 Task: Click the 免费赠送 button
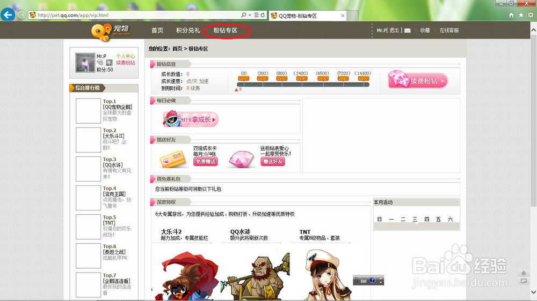(x=206, y=162)
